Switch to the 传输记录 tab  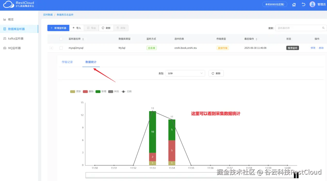click(x=67, y=62)
